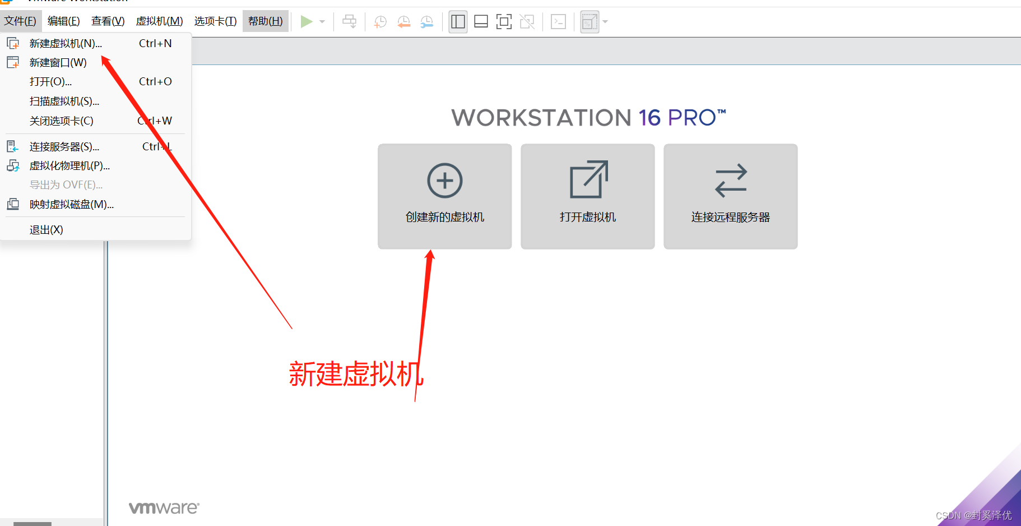Choose 映射虚拟磁盘(M)... menu entry

(x=96, y=204)
